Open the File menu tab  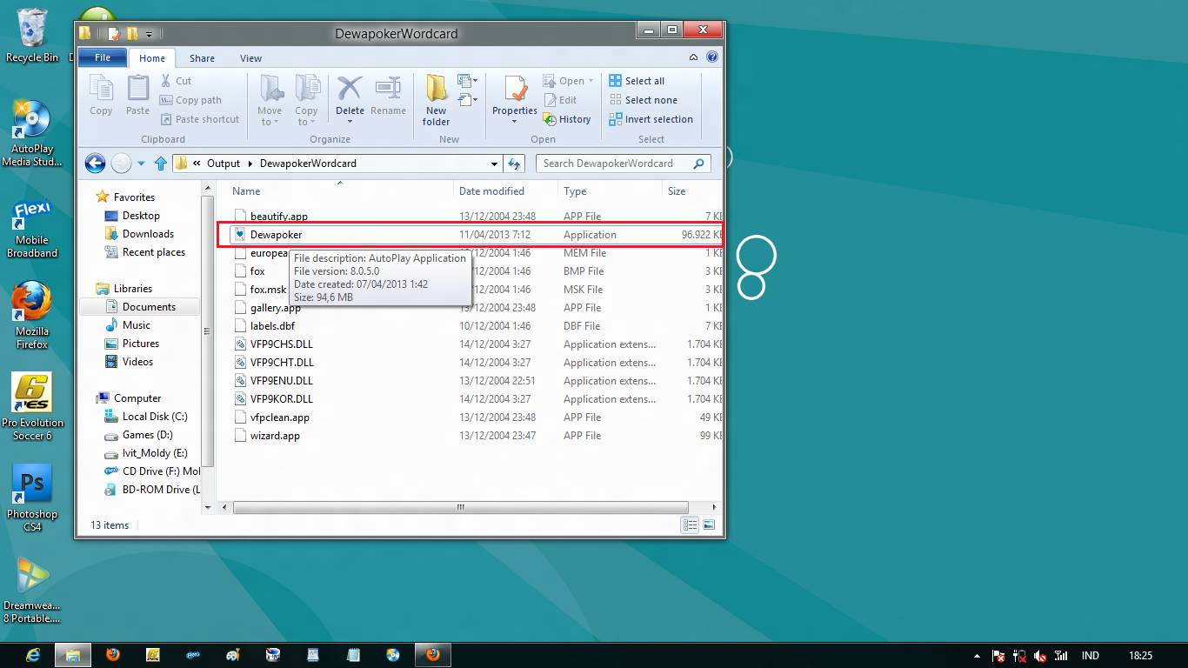coord(103,58)
